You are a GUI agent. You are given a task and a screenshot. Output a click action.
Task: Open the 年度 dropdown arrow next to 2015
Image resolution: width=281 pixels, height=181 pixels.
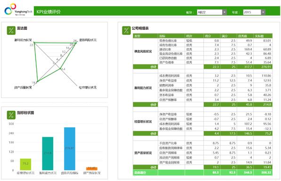tap(263, 12)
